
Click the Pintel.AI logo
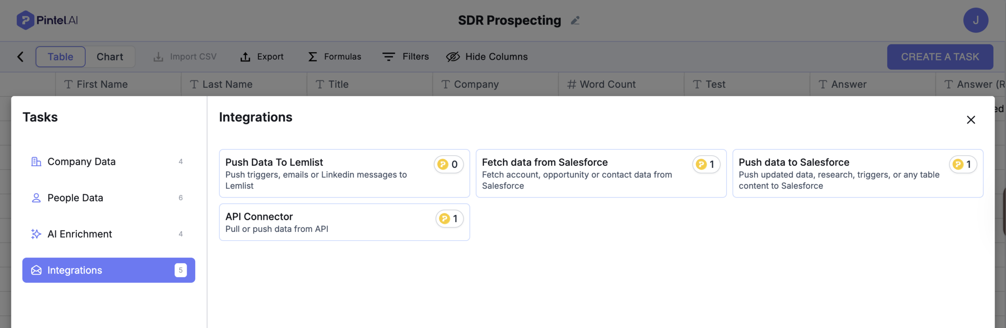click(x=47, y=20)
